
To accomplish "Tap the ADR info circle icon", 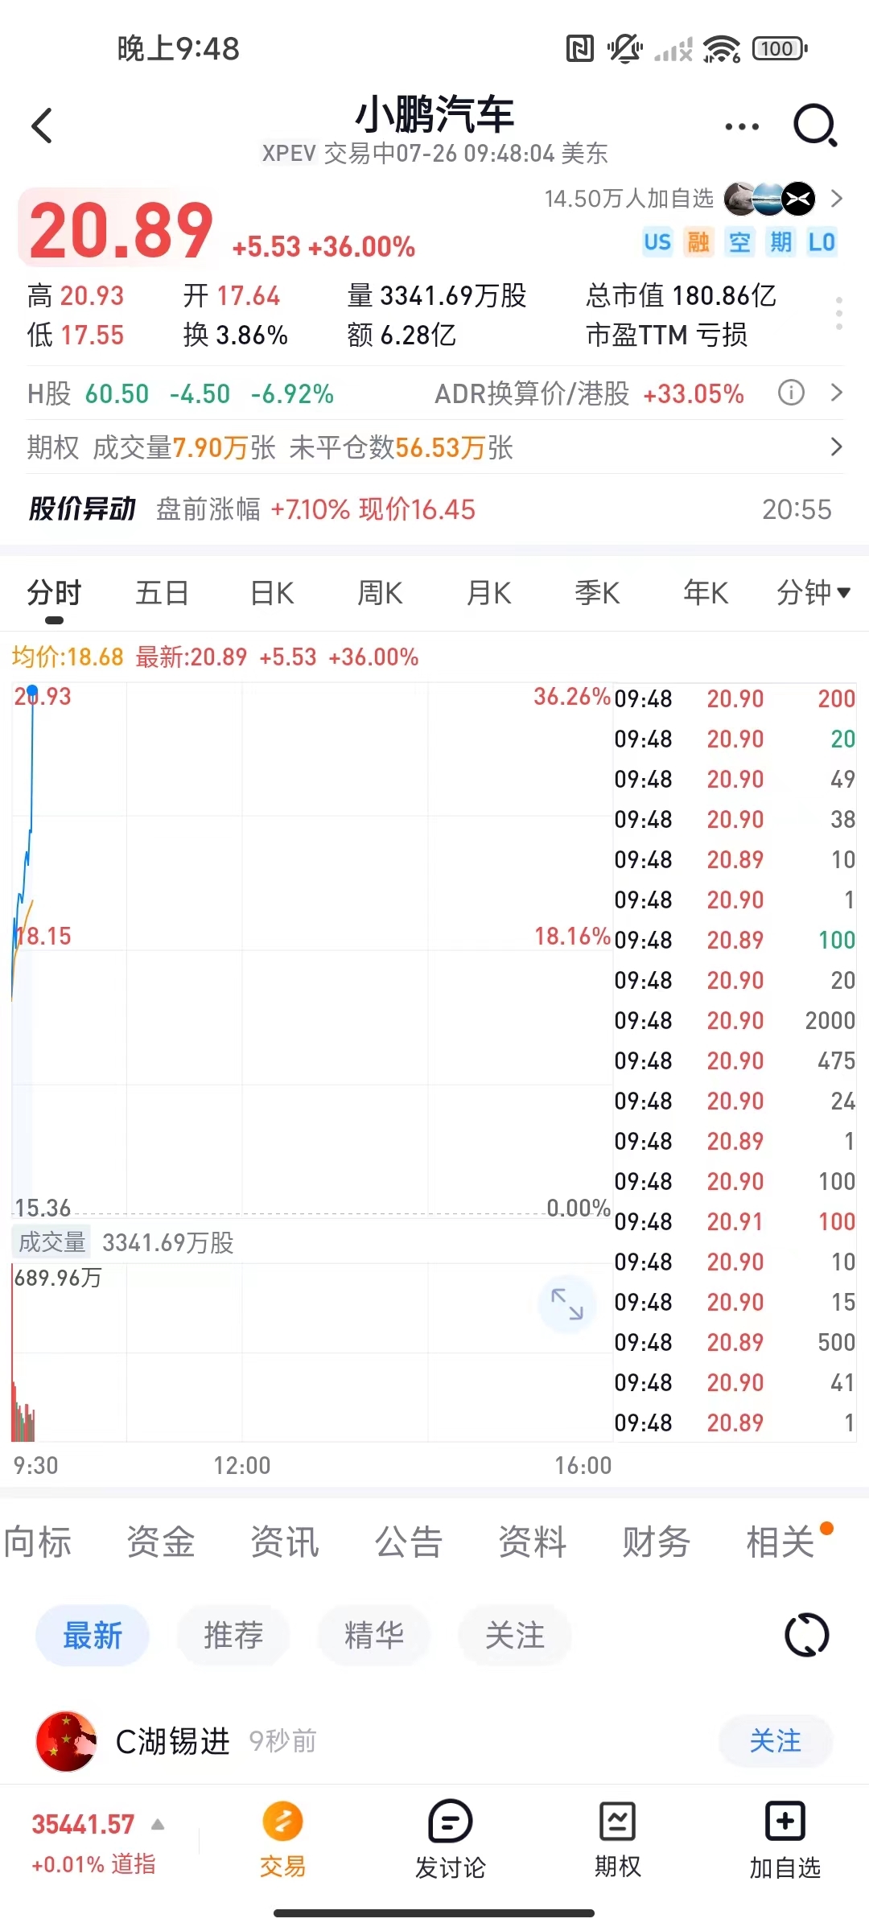I will (791, 393).
